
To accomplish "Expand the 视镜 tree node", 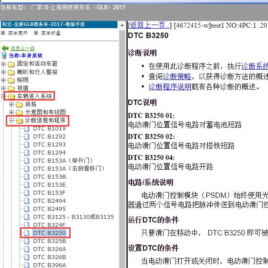I will (3, 88).
